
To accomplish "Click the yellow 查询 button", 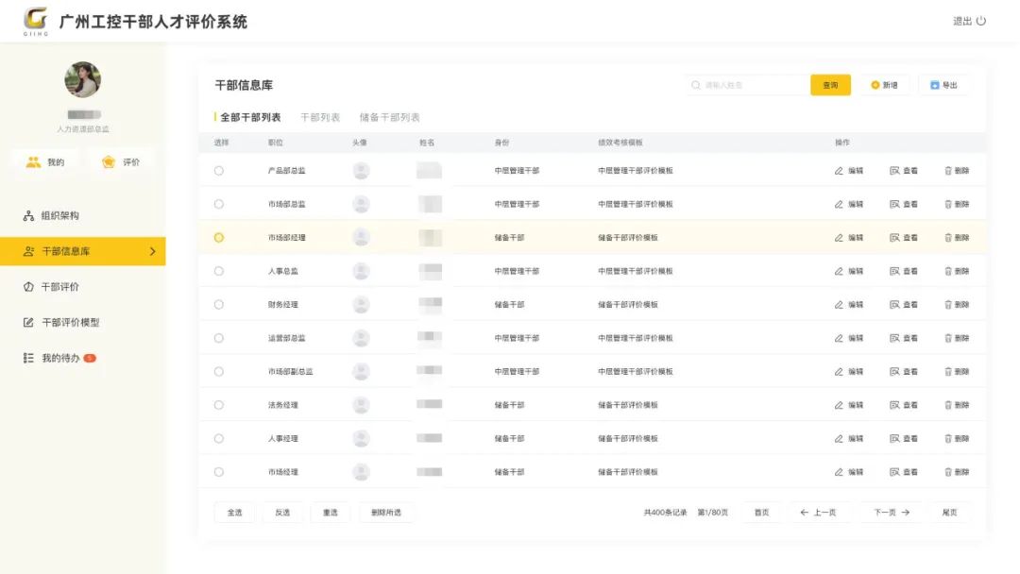I will [x=830, y=85].
